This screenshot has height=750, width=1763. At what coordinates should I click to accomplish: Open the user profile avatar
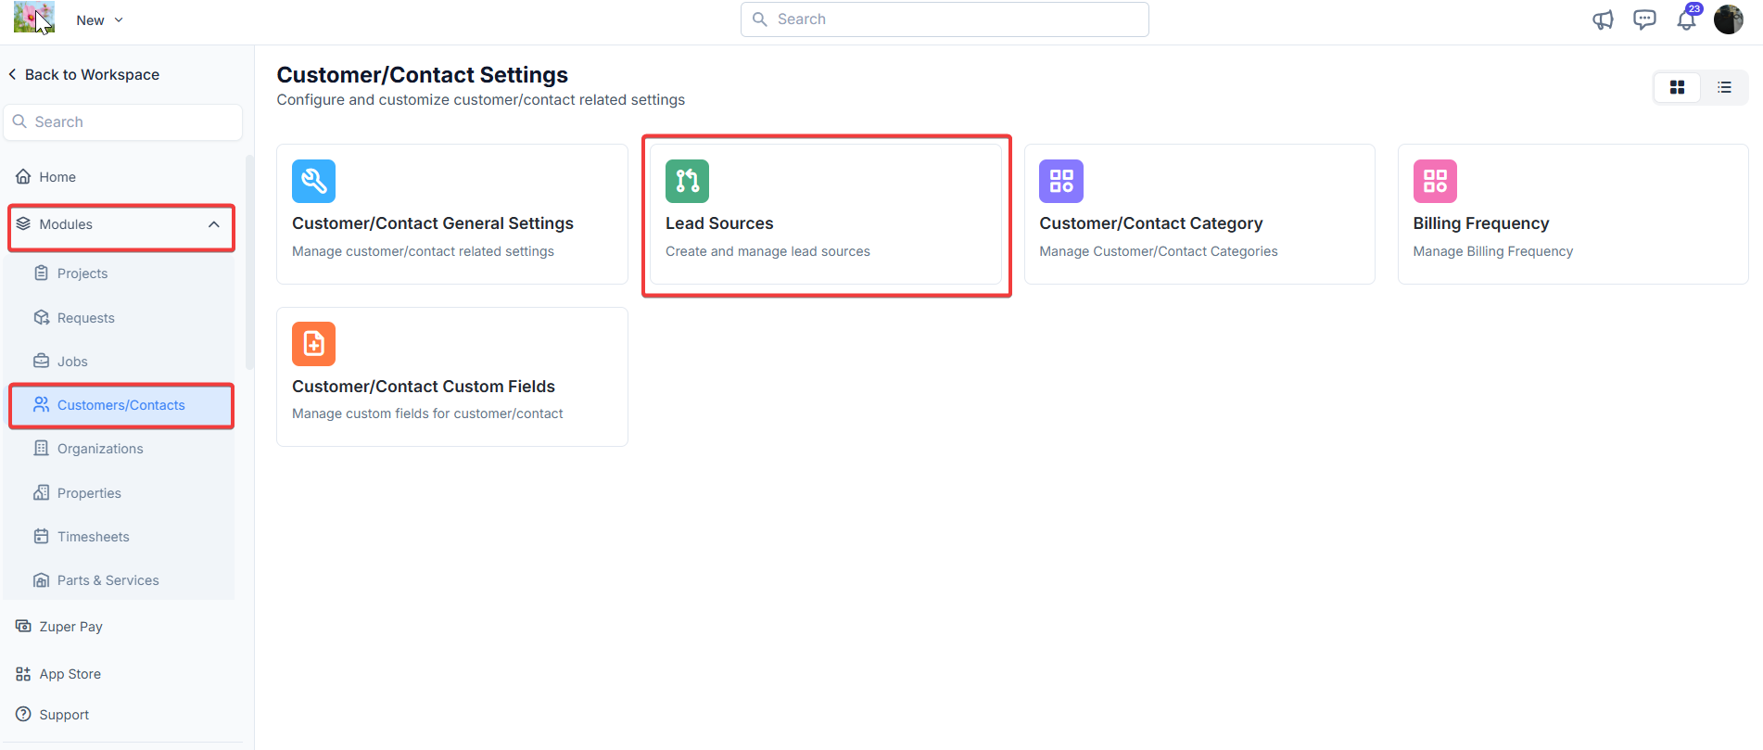tap(1729, 19)
